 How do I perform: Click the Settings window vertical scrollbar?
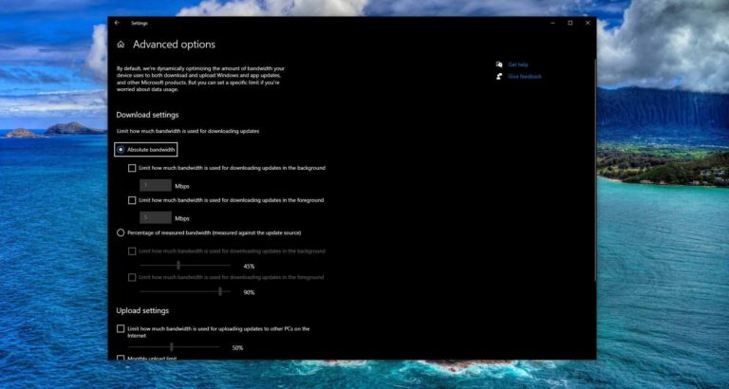tap(594, 170)
